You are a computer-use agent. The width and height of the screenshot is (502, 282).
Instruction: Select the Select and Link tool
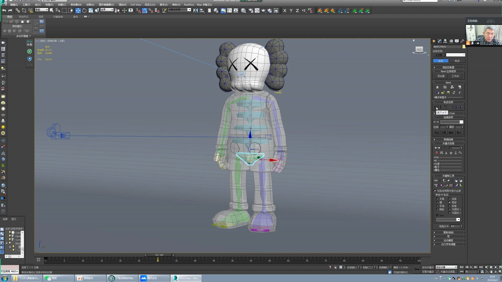(18, 10)
